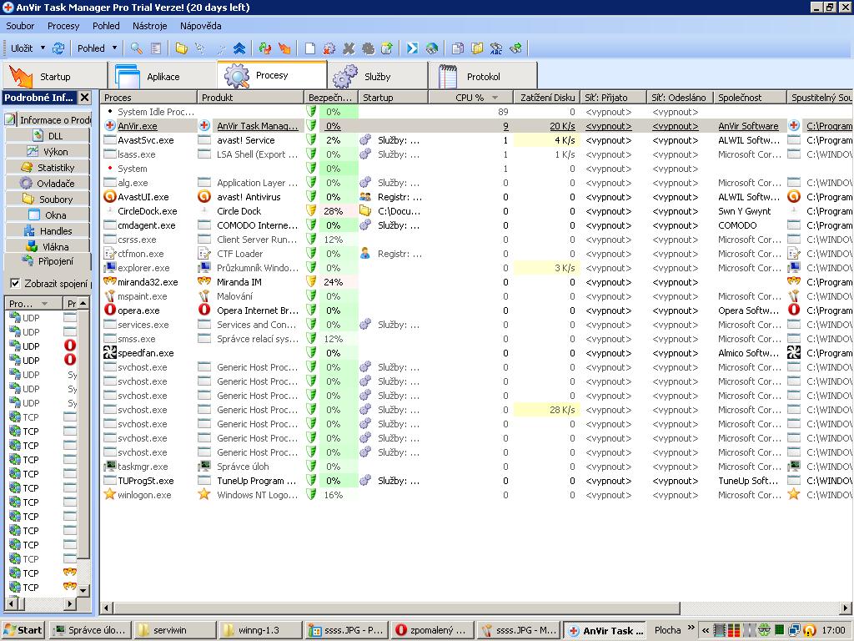Click the blue arrow box toolbar icon

click(412, 48)
